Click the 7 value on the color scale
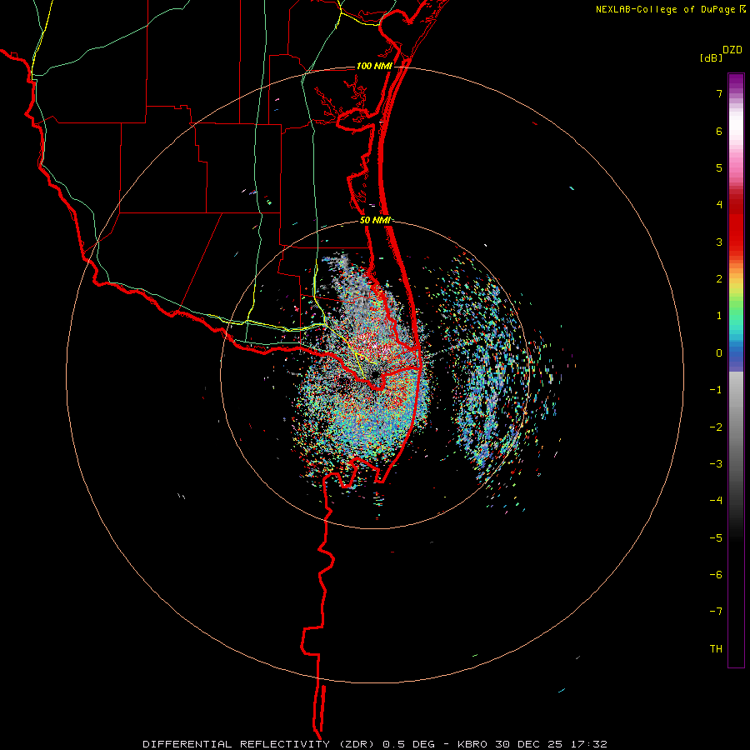750x750 pixels. tap(719, 93)
